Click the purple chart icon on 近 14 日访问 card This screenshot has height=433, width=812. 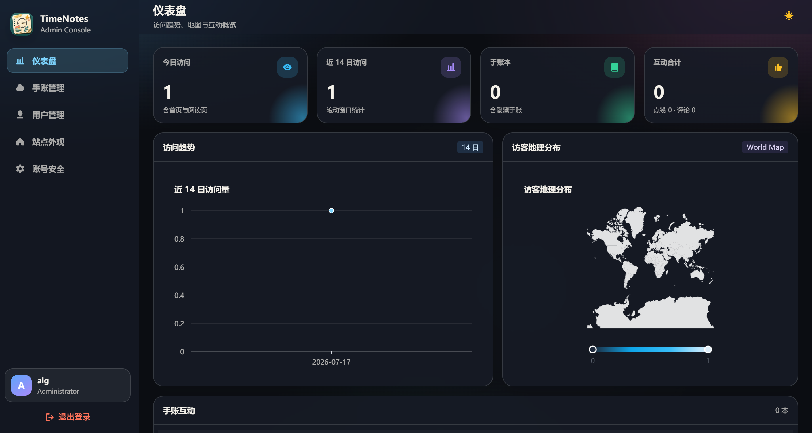(450, 67)
